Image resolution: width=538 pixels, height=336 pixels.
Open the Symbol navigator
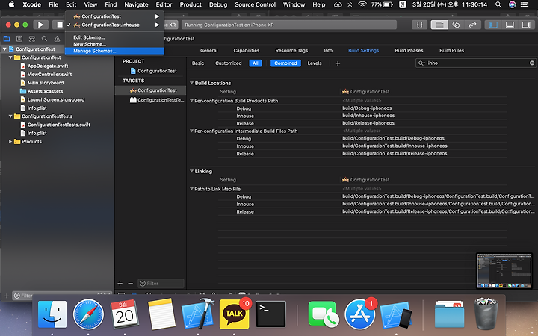(x=32, y=38)
